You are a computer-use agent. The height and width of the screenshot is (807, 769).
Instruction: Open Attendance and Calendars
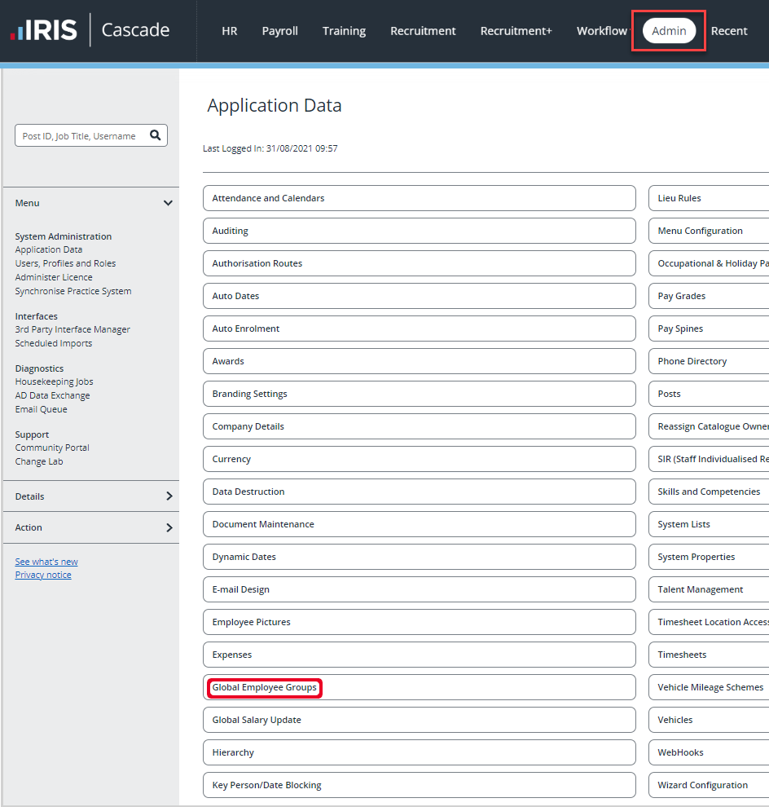pyautogui.click(x=420, y=198)
